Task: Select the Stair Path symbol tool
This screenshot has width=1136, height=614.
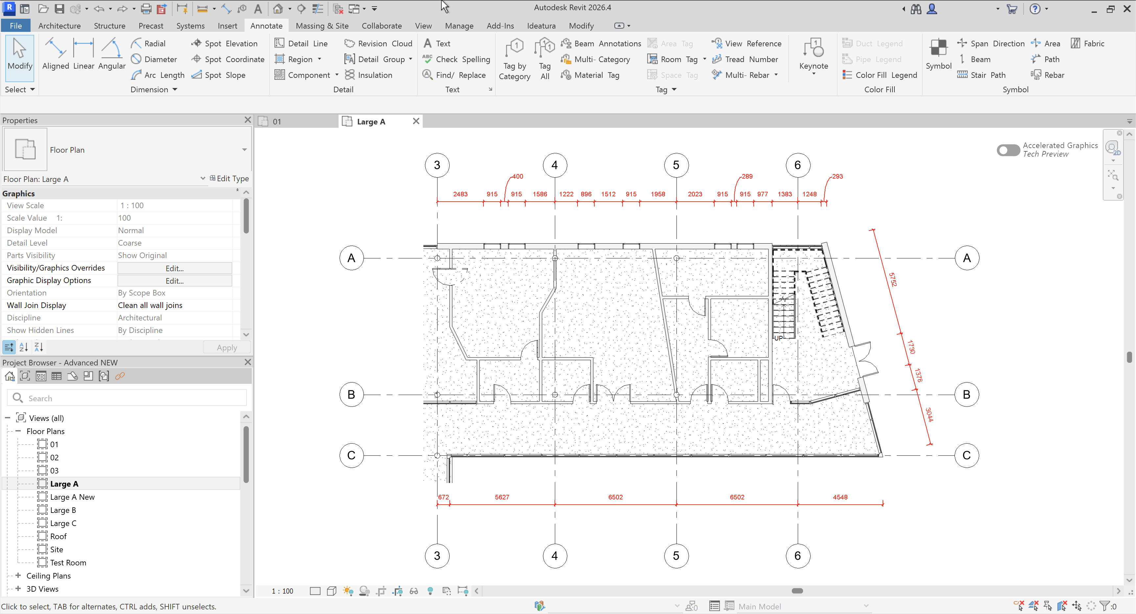Action: pyautogui.click(x=981, y=75)
